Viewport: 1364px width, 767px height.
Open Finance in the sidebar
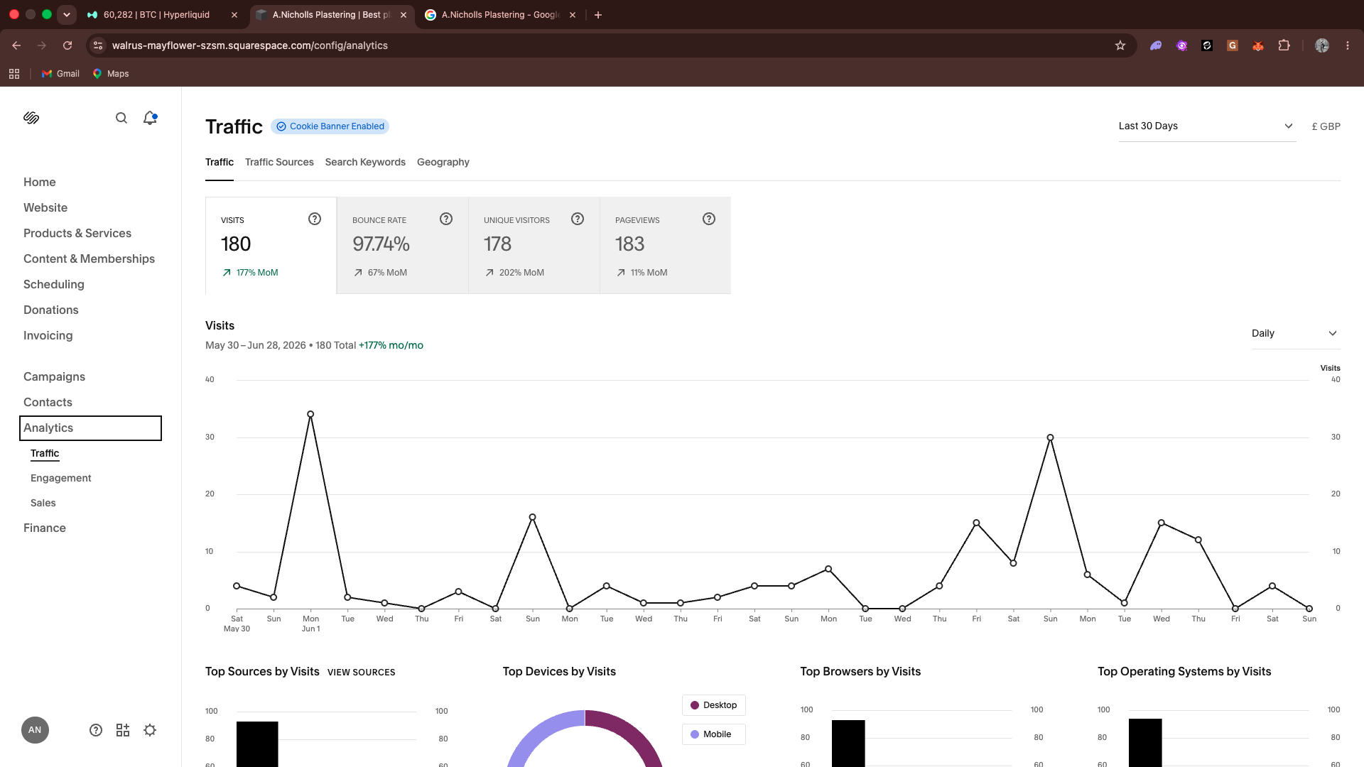45,528
